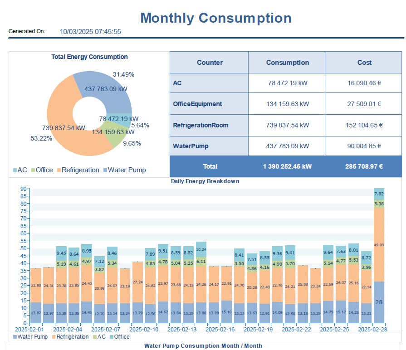
Task: Click the 49.09 Refrigeration bar segment
Action: [x=379, y=245]
